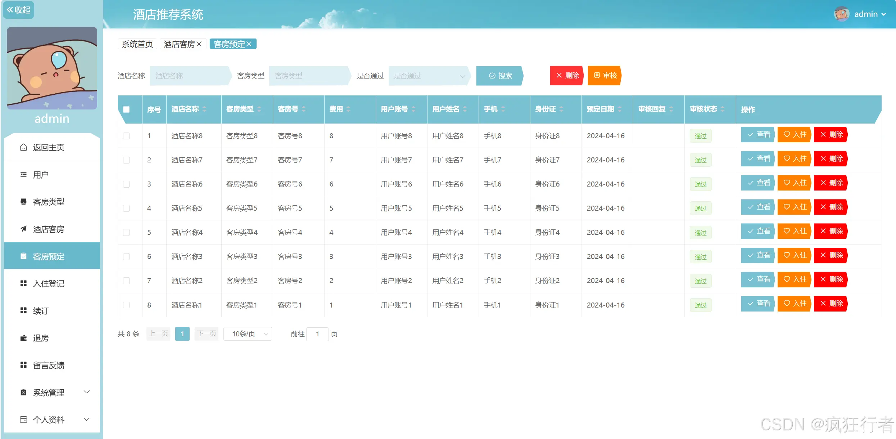Open 入住登记 in the sidebar menu
This screenshot has width=896, height=439.
coord(52,283)
